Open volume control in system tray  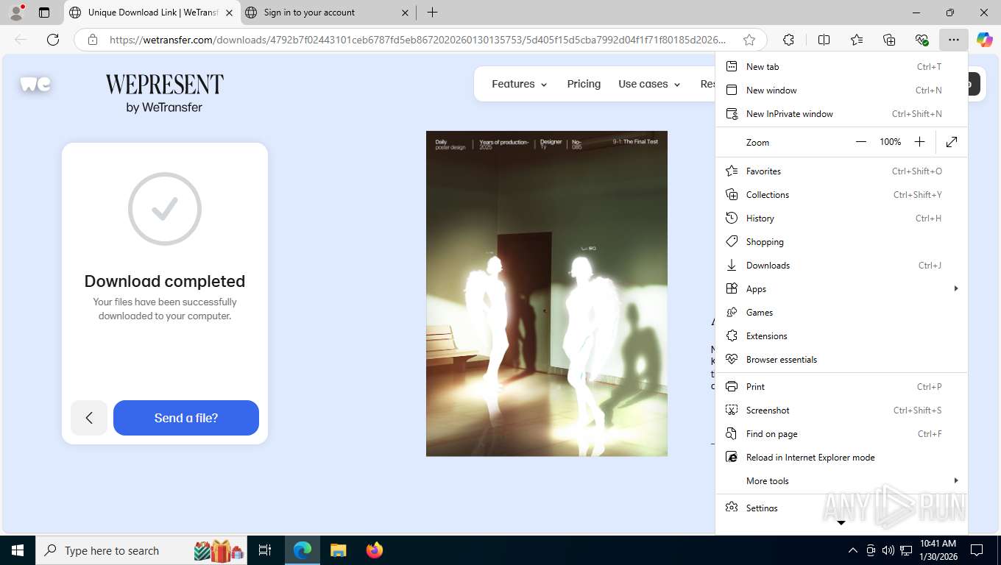tap(888, 550)
